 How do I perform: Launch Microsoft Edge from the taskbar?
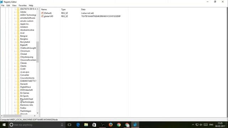[78, 125]
